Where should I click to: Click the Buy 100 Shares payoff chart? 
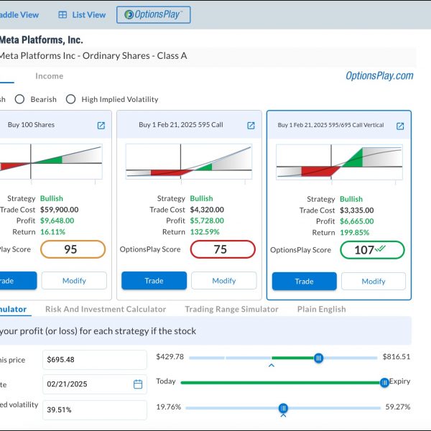51,162
